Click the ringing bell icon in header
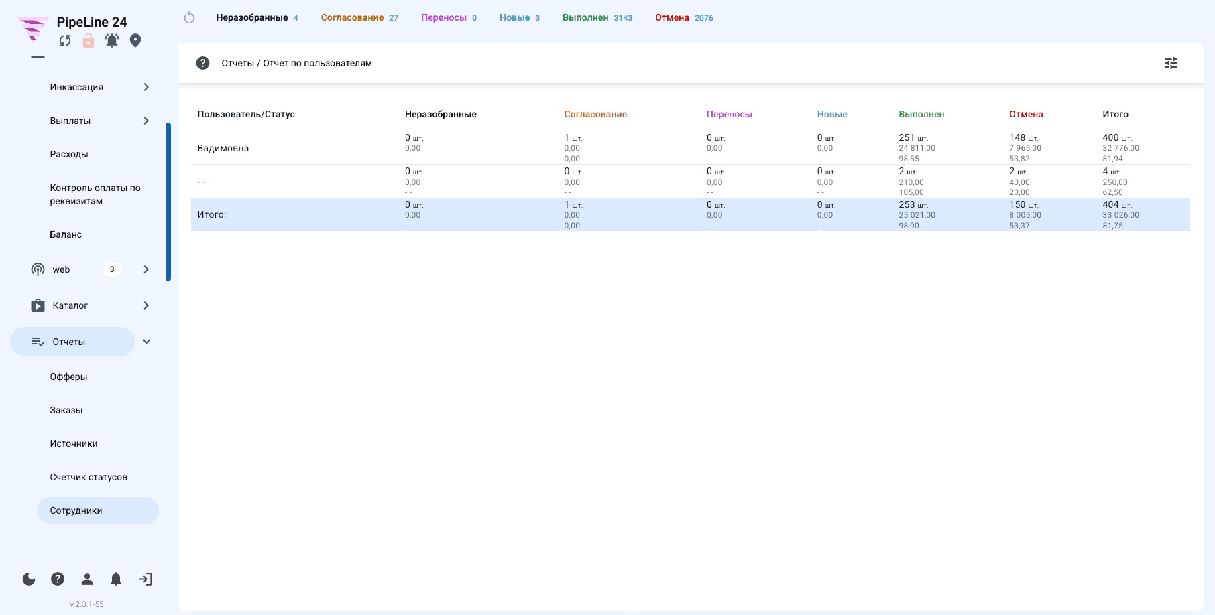The height and width of the screenshot is (615, 1215). (x=112, y=41)
